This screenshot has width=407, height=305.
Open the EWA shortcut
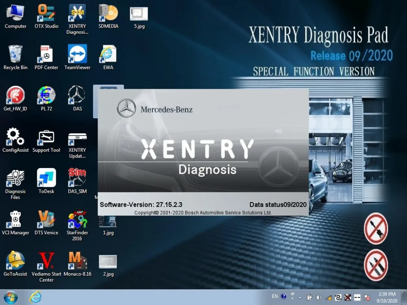pos(108,58)
